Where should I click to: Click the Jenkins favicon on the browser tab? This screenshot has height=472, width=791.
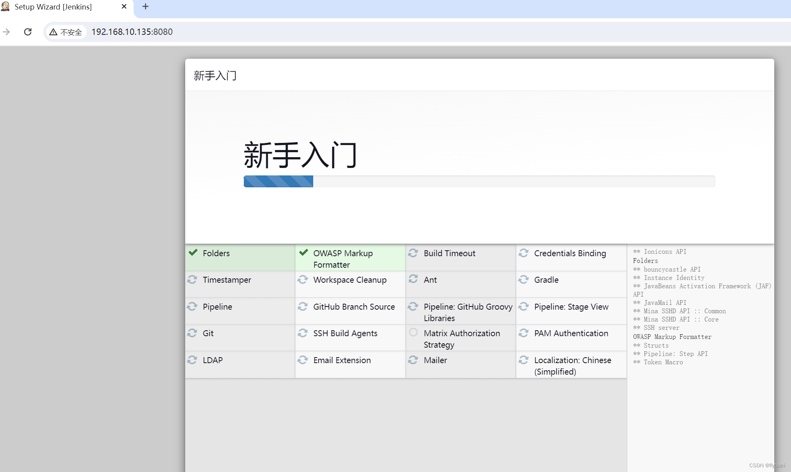[x=6, y=6]
